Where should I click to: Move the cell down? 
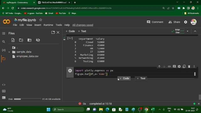point(164,67)
